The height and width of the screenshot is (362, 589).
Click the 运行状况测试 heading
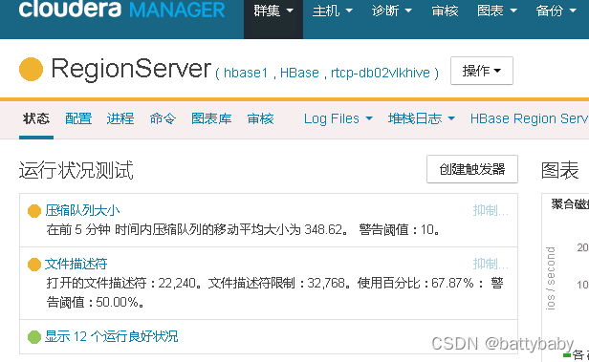[x=76, y=170]
